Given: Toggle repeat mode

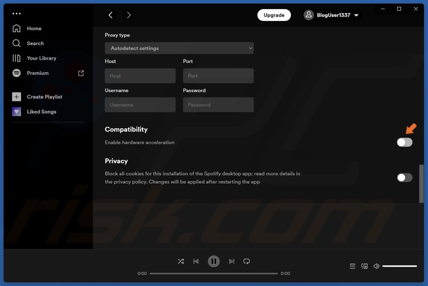Looking at the screenshot, I should 247,262.
